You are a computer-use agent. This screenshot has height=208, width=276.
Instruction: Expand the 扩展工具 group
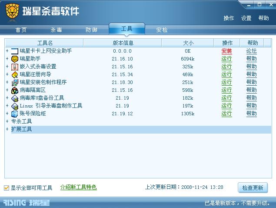7,129
